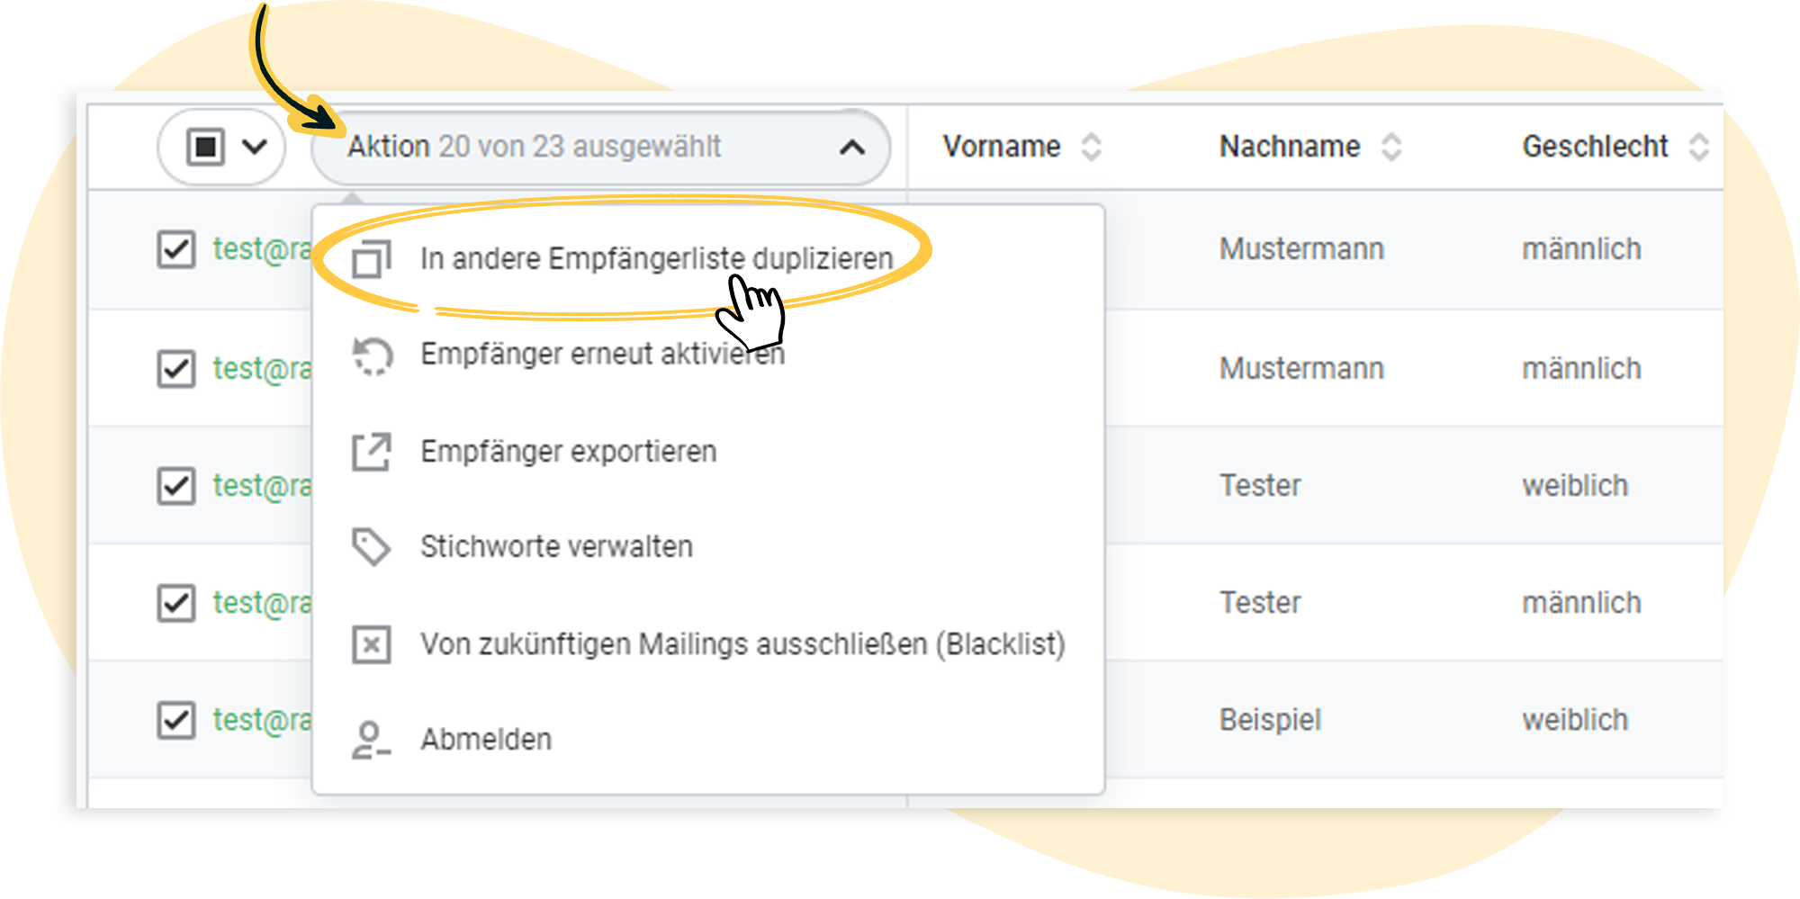
Task: Click the export recipients arrow icon
Action: tap(371, 452)
